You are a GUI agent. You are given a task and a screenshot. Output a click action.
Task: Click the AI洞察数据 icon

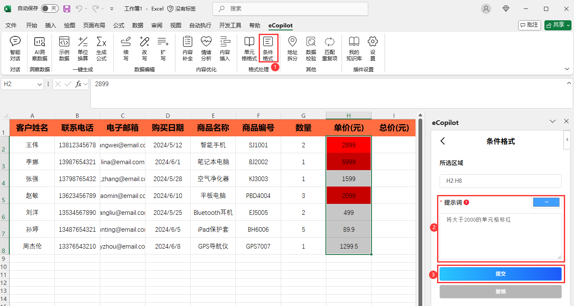[x=40, y=49]
